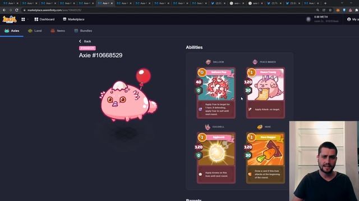Click the round wallet icon beside WETH balance
The height and width of the screenshot is (201, 359).
309,19
